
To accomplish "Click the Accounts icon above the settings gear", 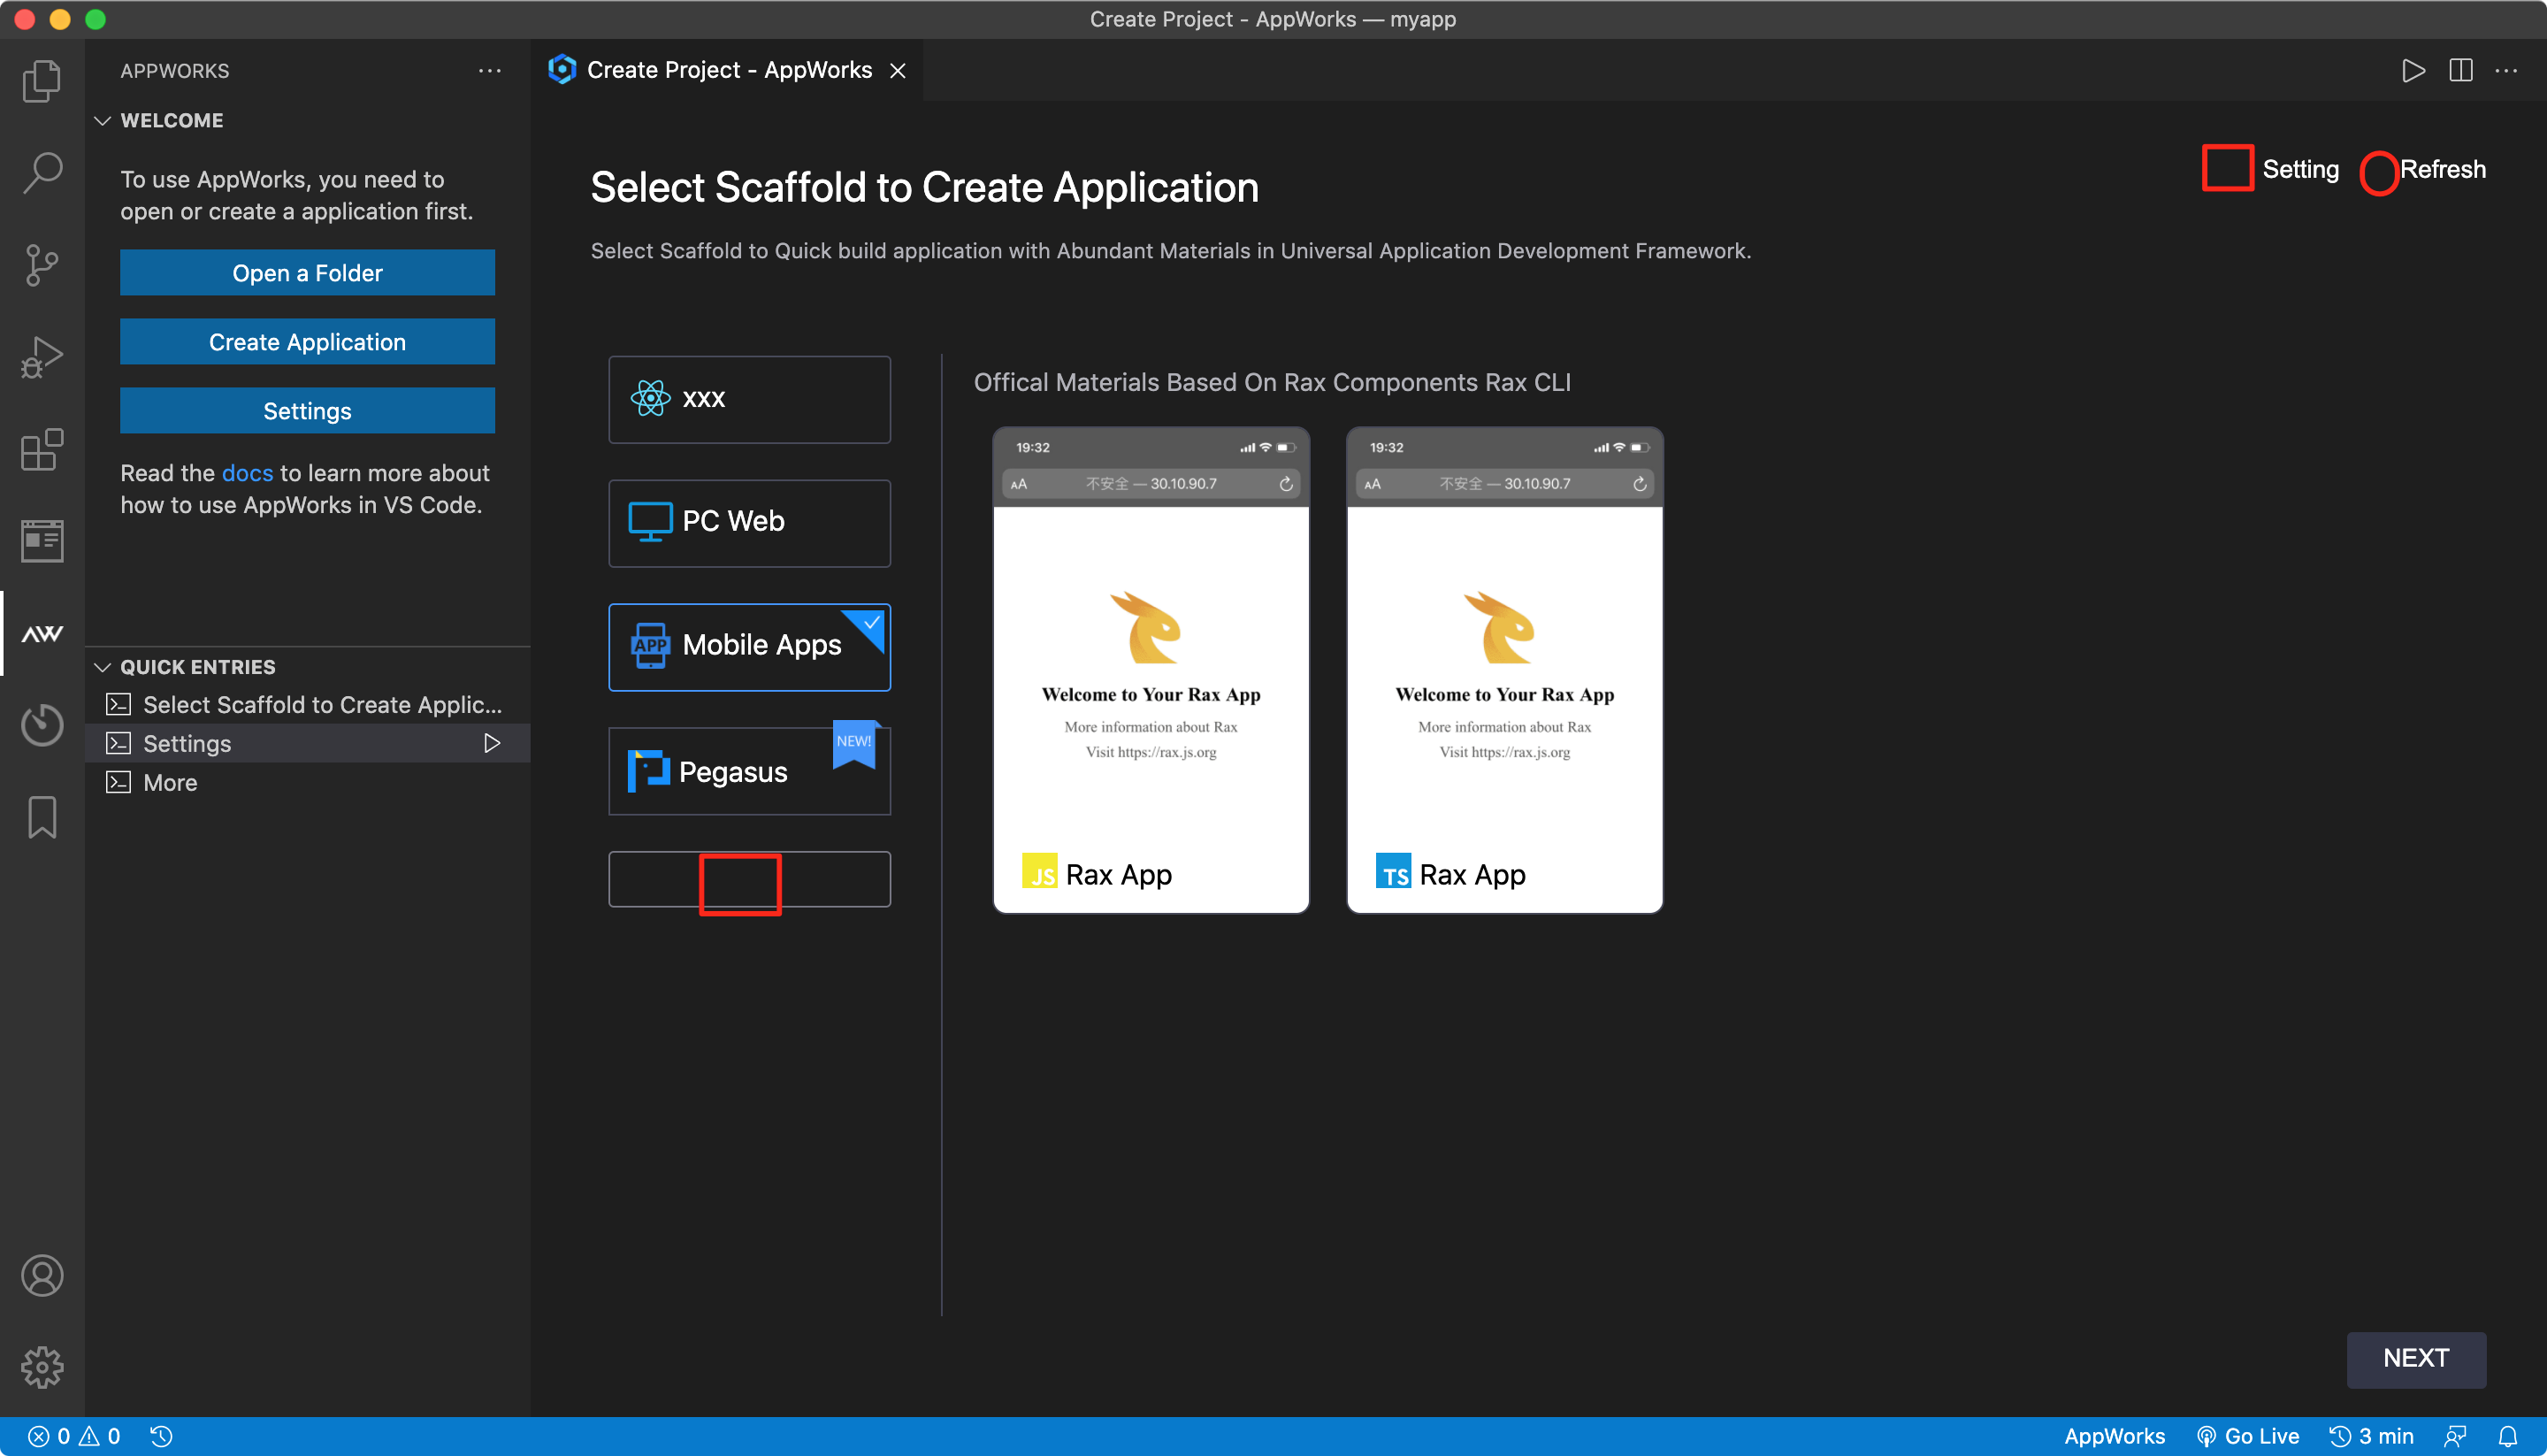I will click(x=41, y=1275).
